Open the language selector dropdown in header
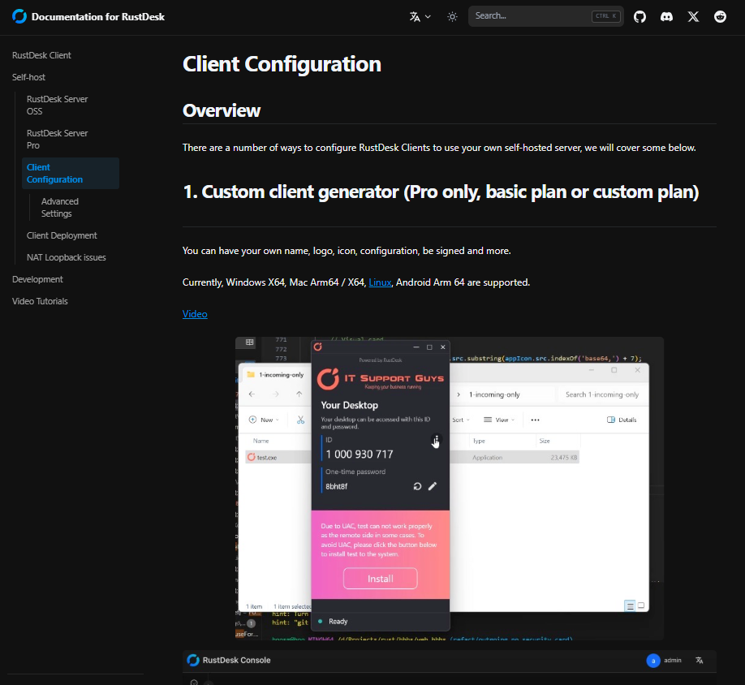 click(420, 16)
